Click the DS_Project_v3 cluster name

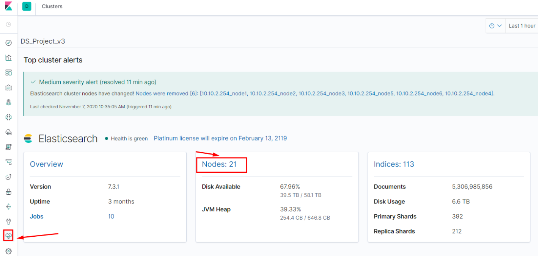43,41
